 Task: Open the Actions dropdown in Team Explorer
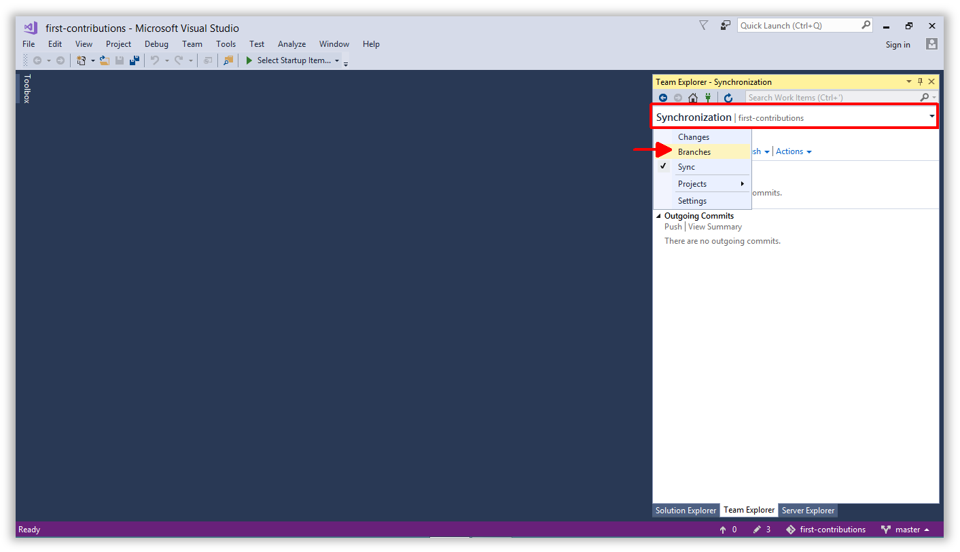[x=794, y=151]
